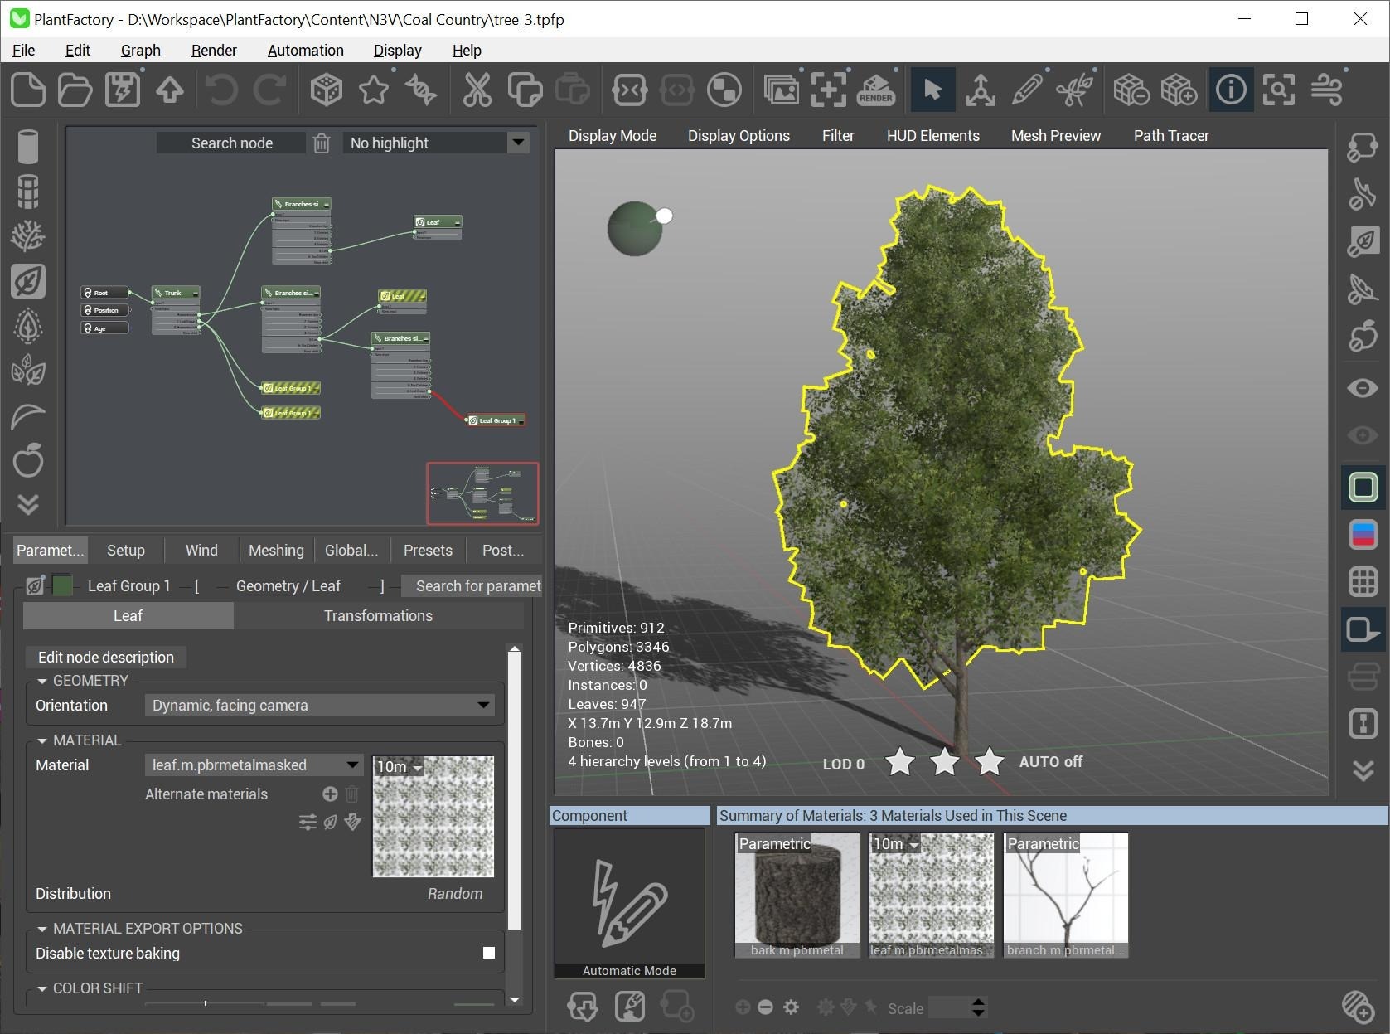The width and height of the screenshot is (1390, 1034).
Task: Select the branch.m.pbrmetal material thumbnail
Action: [x=1066, y=896]
